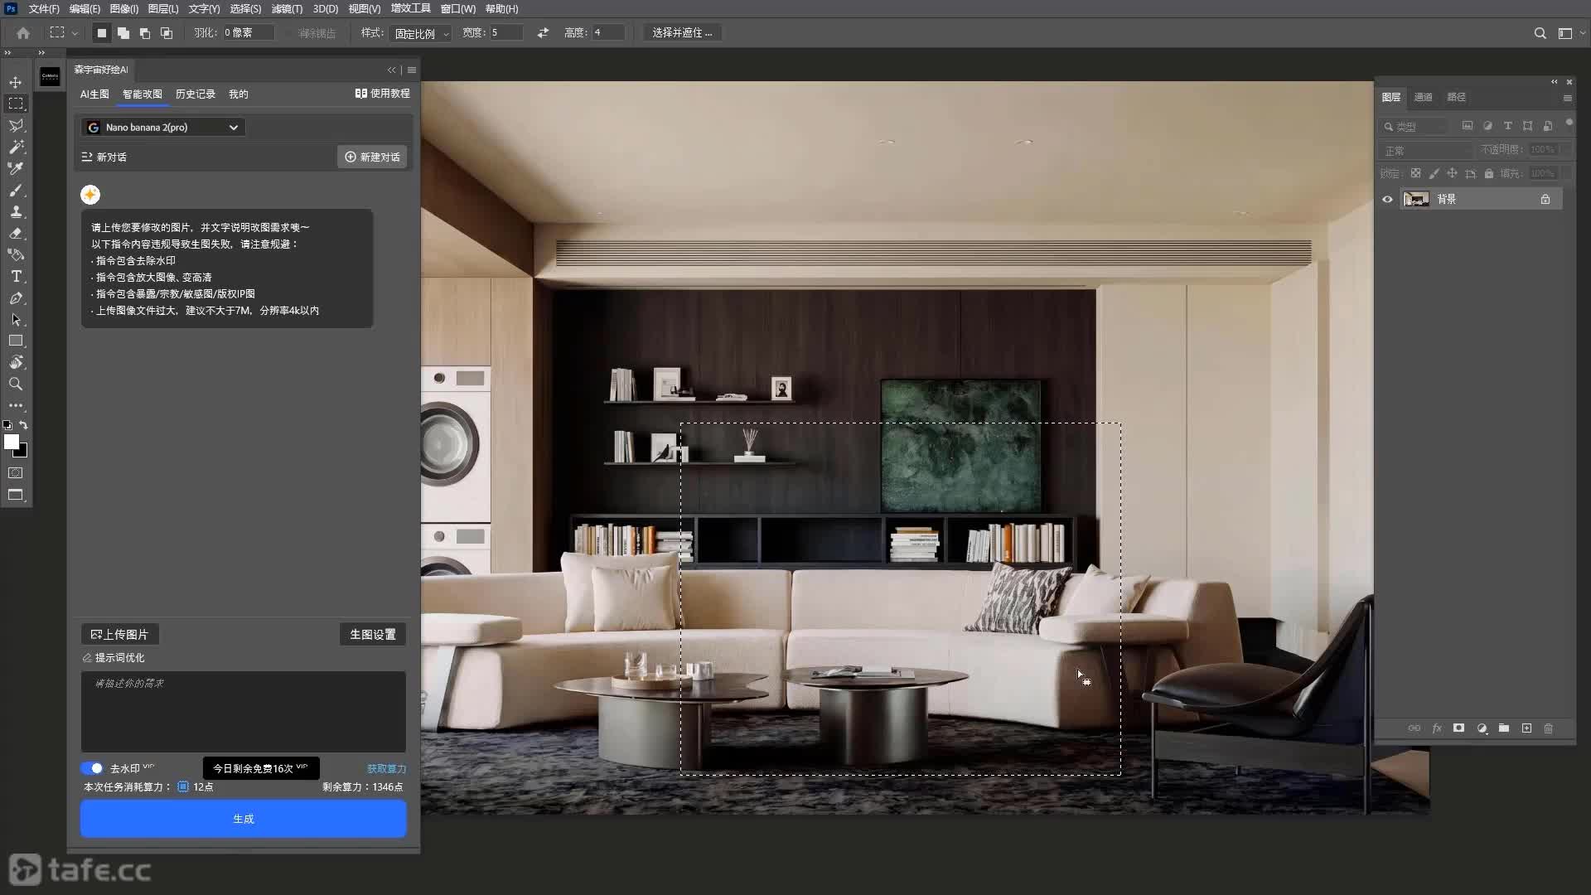The height and width of the screenshot is (895, 1591).
Task: Select the Move tool
Action: (16, 82)
